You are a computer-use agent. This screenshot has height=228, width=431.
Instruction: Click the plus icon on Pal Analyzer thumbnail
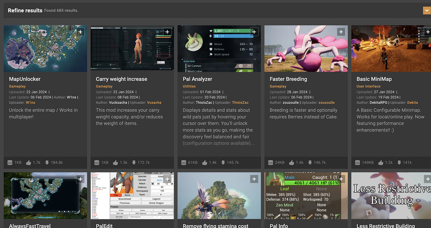(254, 32)
